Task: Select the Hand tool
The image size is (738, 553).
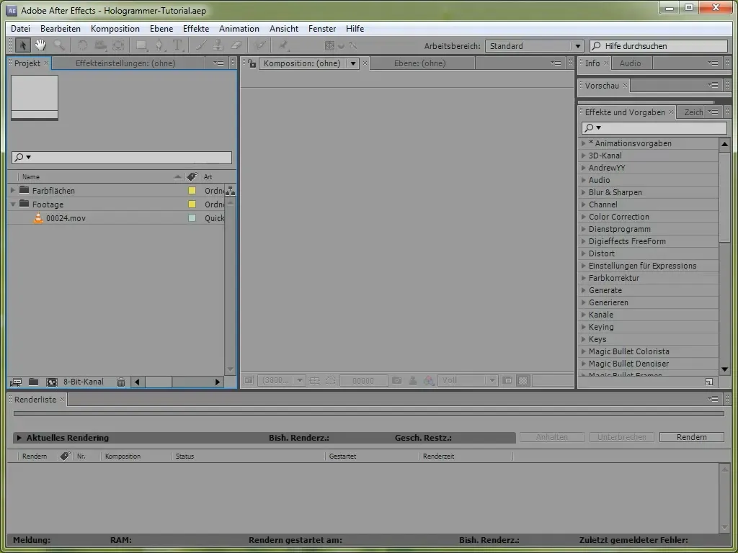Action: point(40,45)
